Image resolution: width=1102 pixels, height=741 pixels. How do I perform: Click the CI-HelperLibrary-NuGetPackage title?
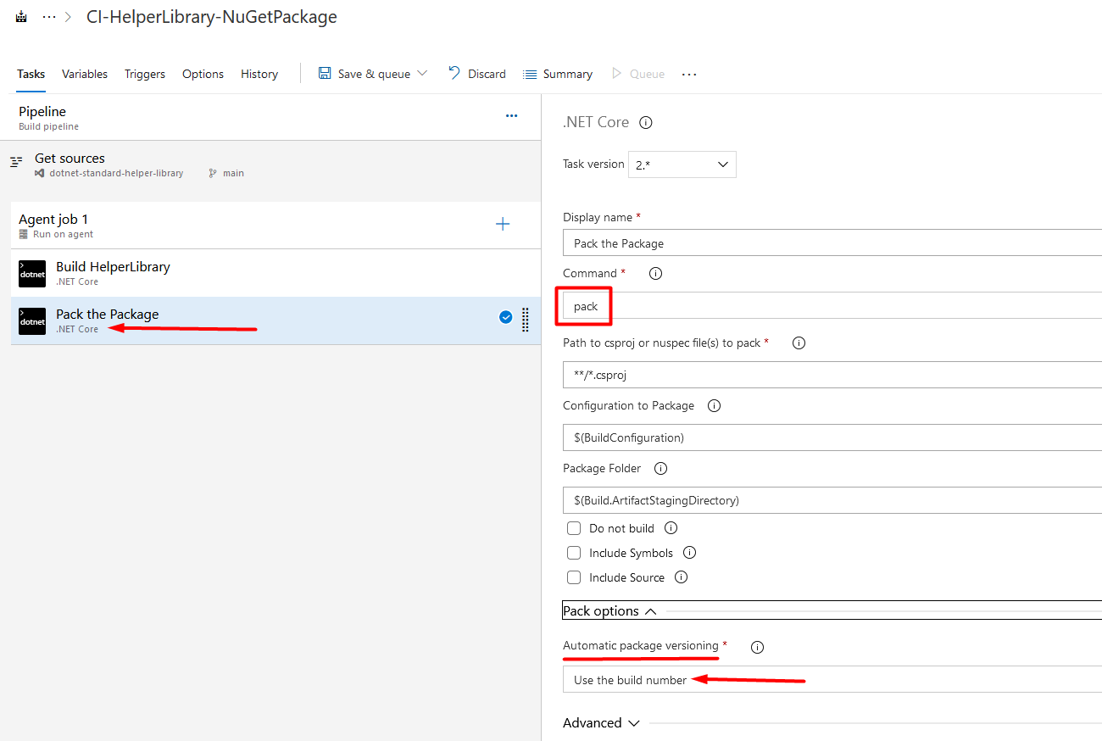(x=212, y=17)
